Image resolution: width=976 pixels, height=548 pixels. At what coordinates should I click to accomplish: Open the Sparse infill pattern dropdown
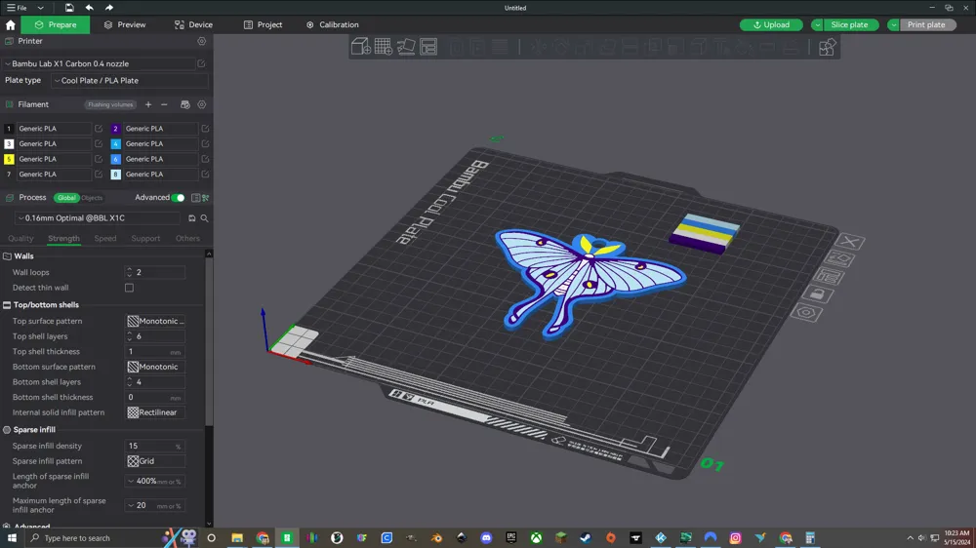click(x=155, y=461)
